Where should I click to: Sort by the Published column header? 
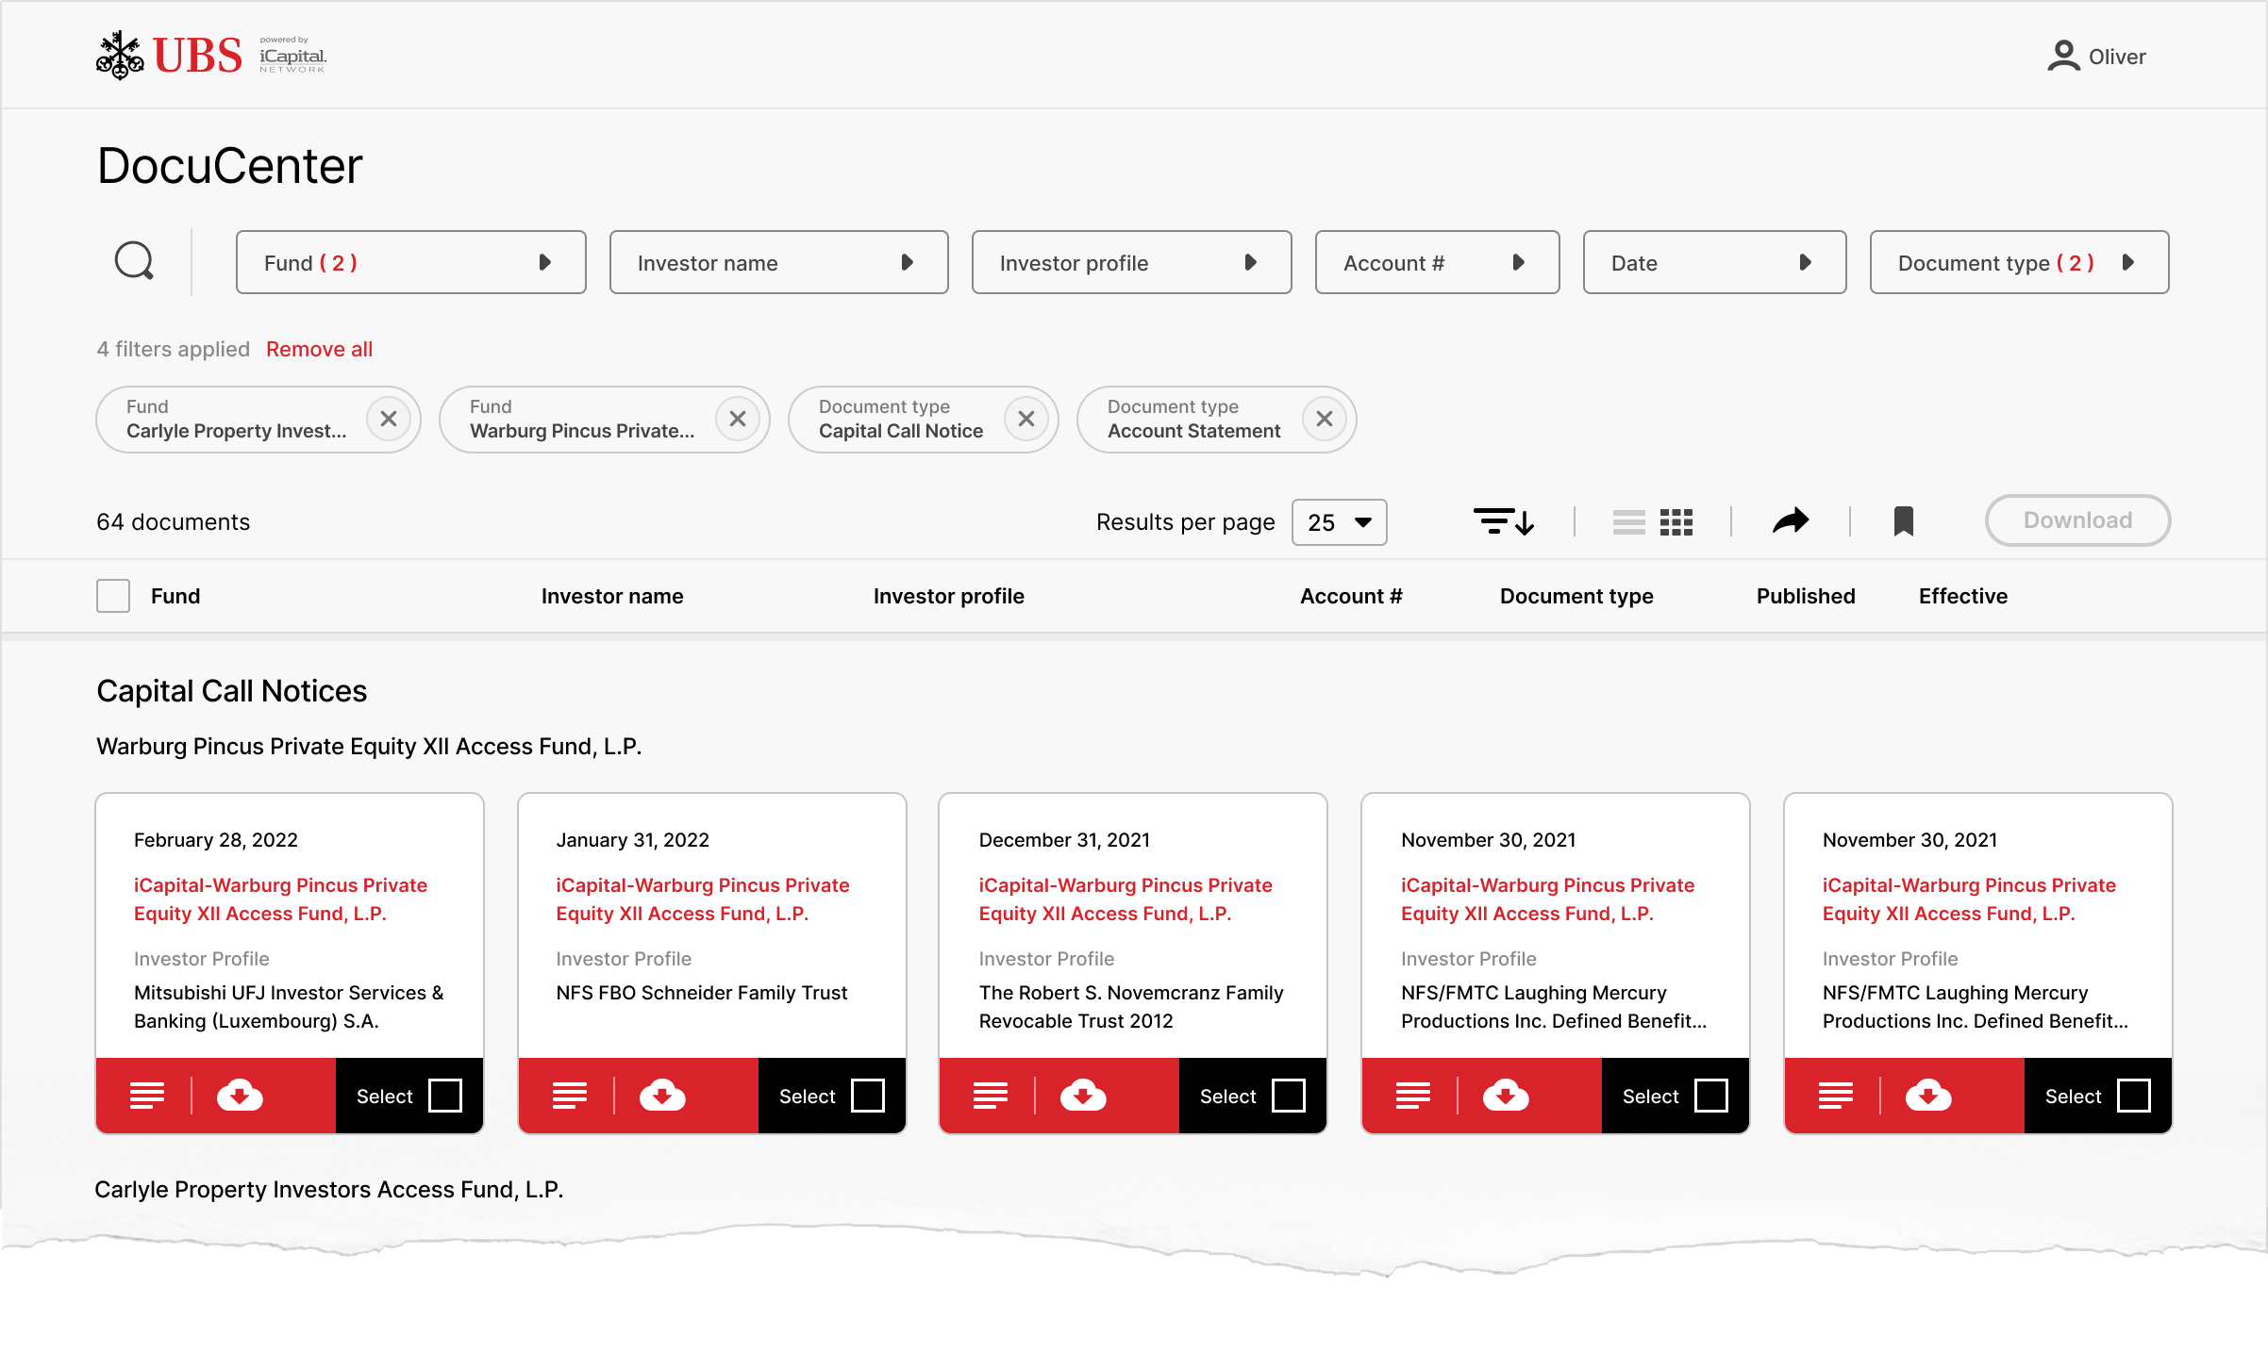click(x=1806, y=596)
